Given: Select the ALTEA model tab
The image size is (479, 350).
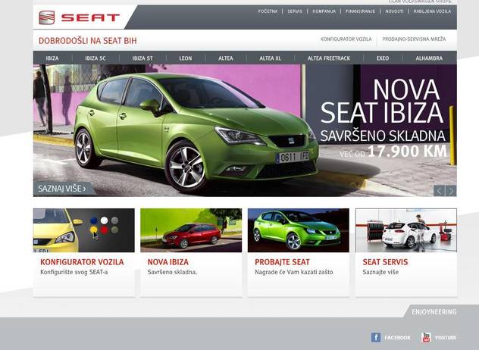Looking at the screenshot, I should pos(225,58).
